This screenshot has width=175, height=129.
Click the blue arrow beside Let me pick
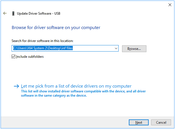point(16,86)
